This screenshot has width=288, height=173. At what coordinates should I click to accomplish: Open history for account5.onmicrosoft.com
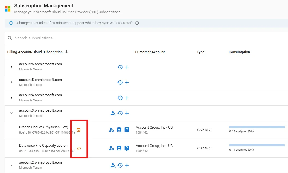click(x=120, y=83)
